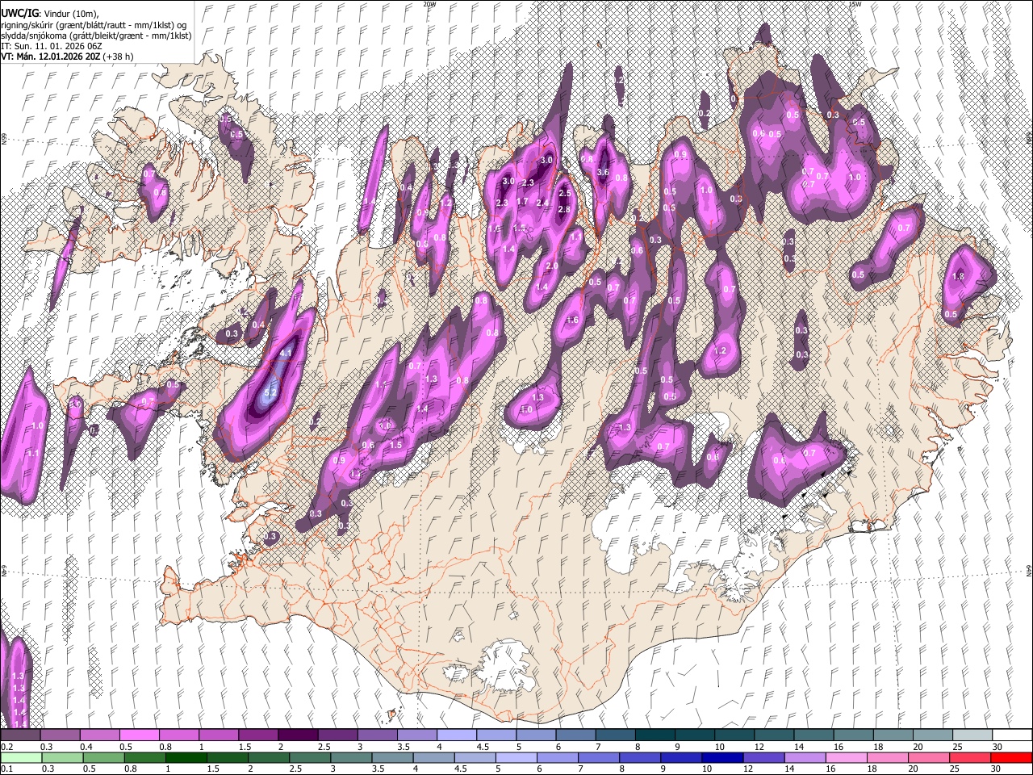Click the 2.4 precipitation label
This screenshot has width=1033, height=775.
542,203
